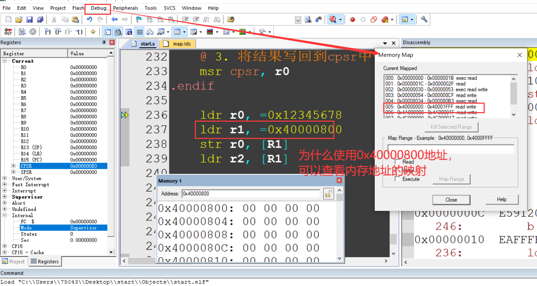Open the SVCS menu
This screenshot has width=537, height=286.
point(169,8)
